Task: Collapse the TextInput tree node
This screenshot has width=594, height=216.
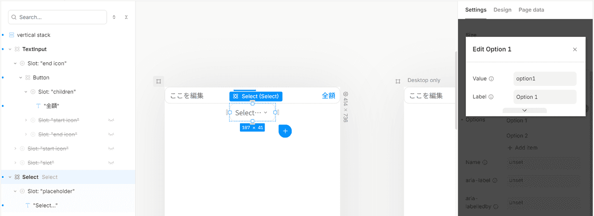Action: (10, 49)
